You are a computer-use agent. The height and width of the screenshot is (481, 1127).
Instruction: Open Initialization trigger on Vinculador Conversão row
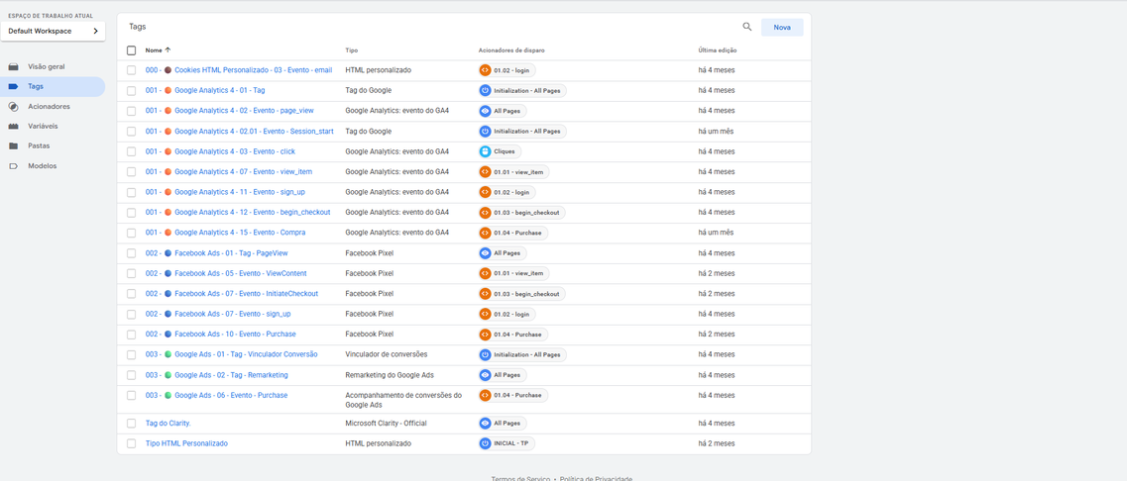522,354
